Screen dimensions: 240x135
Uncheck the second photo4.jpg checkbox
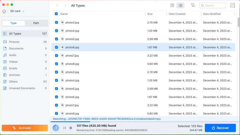click(x=56, y=80)
